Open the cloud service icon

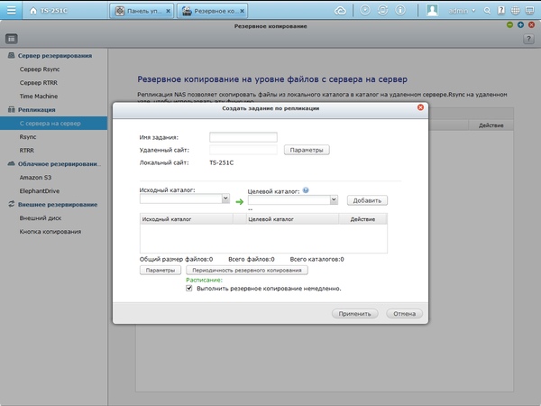pos(340,11)
